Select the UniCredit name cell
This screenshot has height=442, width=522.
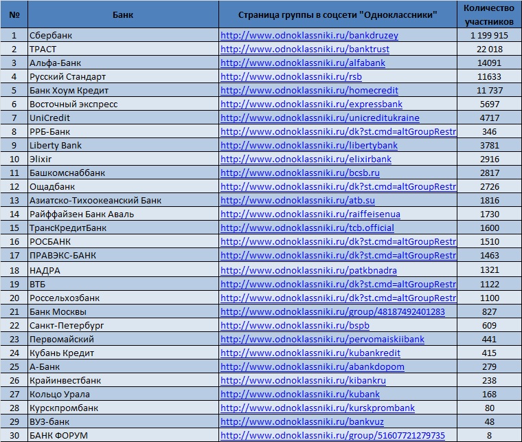123,118
